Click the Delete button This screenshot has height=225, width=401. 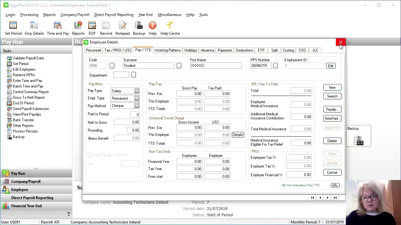(332, 141)
